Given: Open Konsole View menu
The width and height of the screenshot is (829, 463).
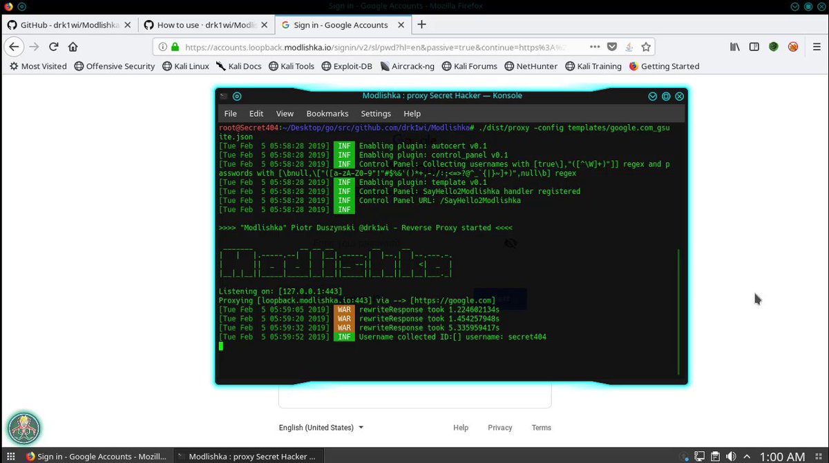Looking at the screenshot, I should (285, 113).
